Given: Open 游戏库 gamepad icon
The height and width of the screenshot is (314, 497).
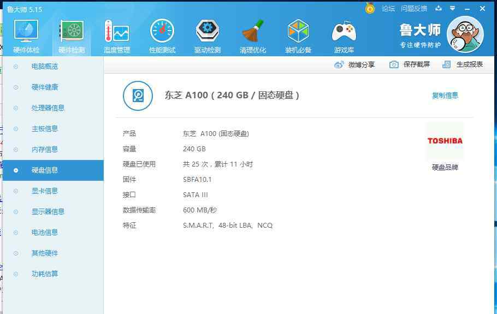Looking at the screenshot, I should (344, 31).
